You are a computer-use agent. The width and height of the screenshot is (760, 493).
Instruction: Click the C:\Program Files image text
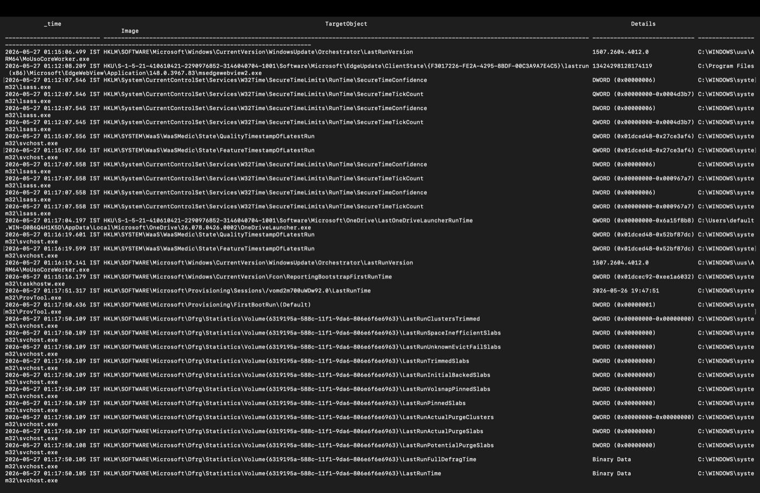coord(726,66)
